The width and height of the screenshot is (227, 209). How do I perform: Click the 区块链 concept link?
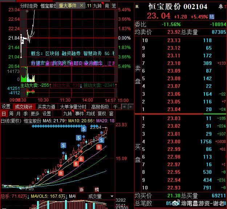click(x=52, y=53)
